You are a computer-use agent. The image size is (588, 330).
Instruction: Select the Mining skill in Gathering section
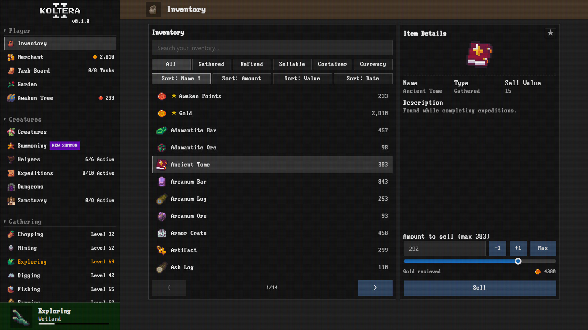coord(27,248)
